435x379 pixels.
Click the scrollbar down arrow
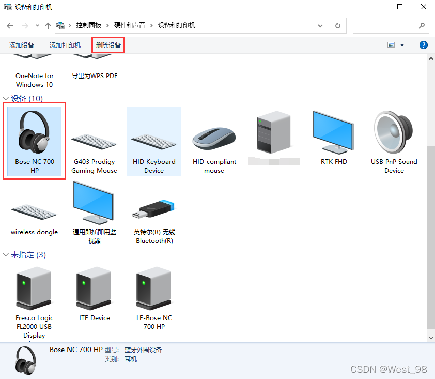pos(431,338)
